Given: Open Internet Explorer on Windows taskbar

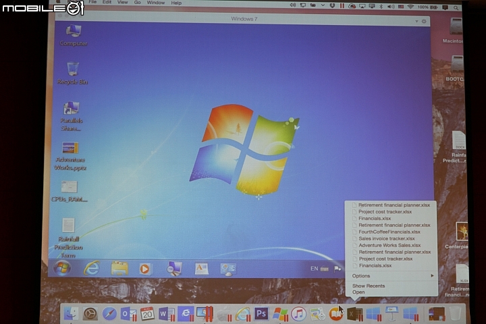Looking at the screenshot, I should [92, 268].
